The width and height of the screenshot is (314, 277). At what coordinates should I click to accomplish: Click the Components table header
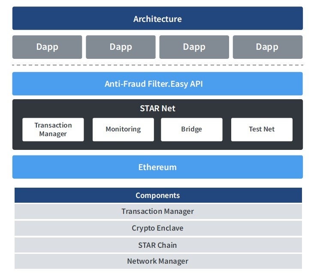pos(158,195)
